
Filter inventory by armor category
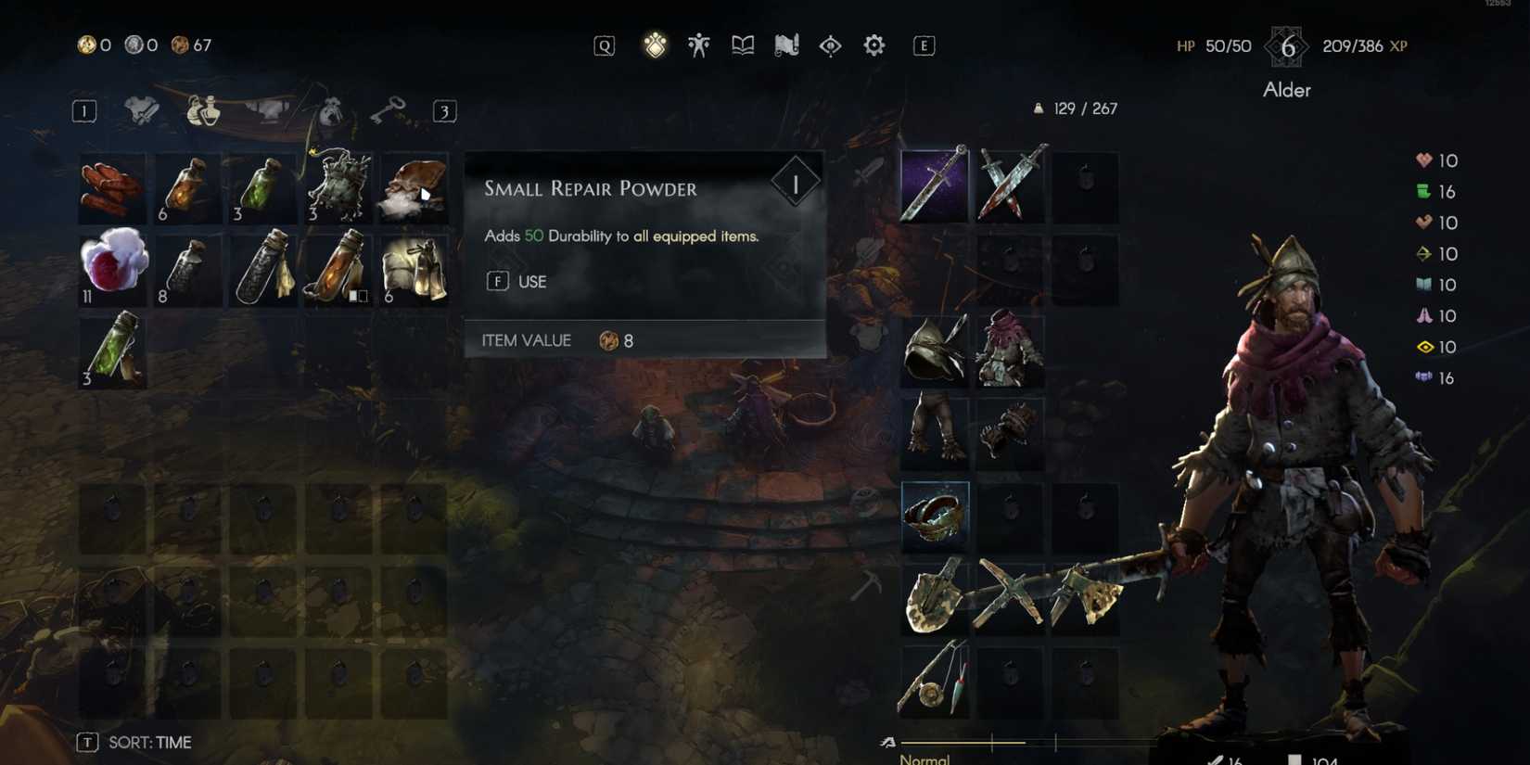[267, 111]
